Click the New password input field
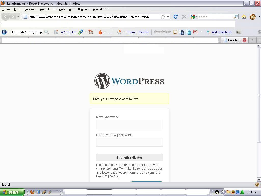 click(x=129, y=124)
